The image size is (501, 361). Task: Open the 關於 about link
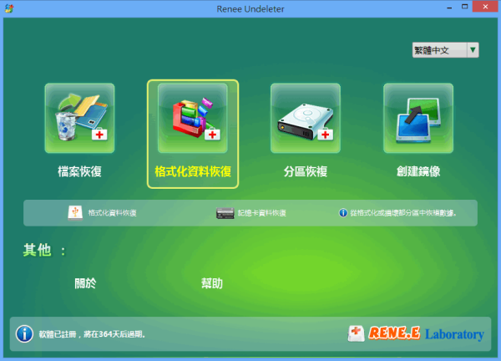85,283
